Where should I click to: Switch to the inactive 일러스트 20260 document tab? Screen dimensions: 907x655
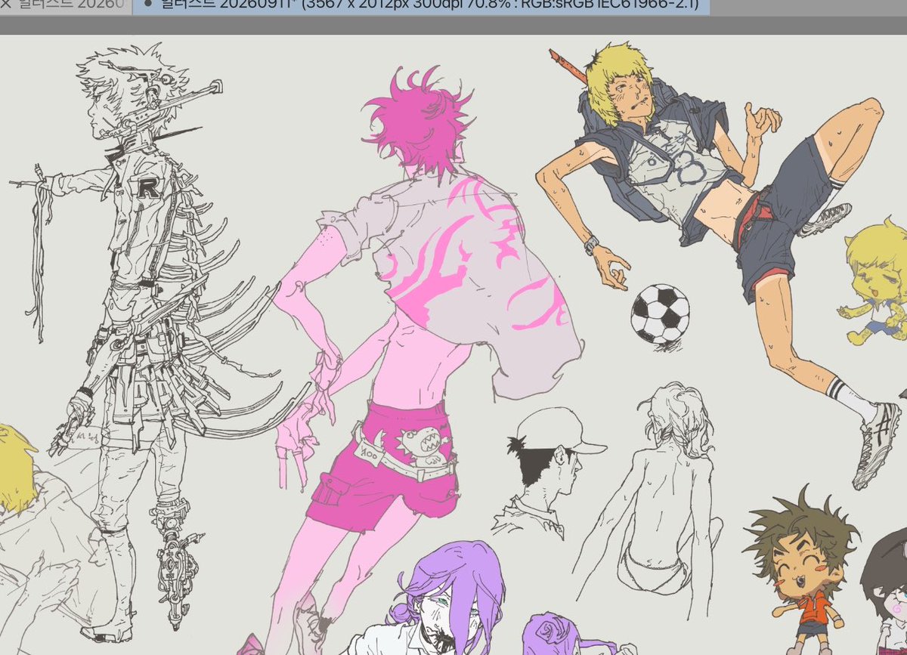pos(65,7)
